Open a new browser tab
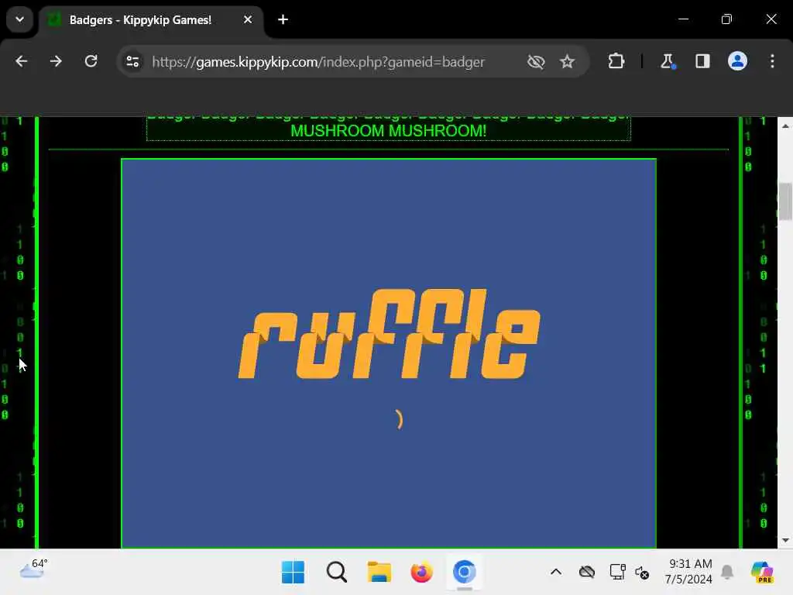 tap(283, 19)
